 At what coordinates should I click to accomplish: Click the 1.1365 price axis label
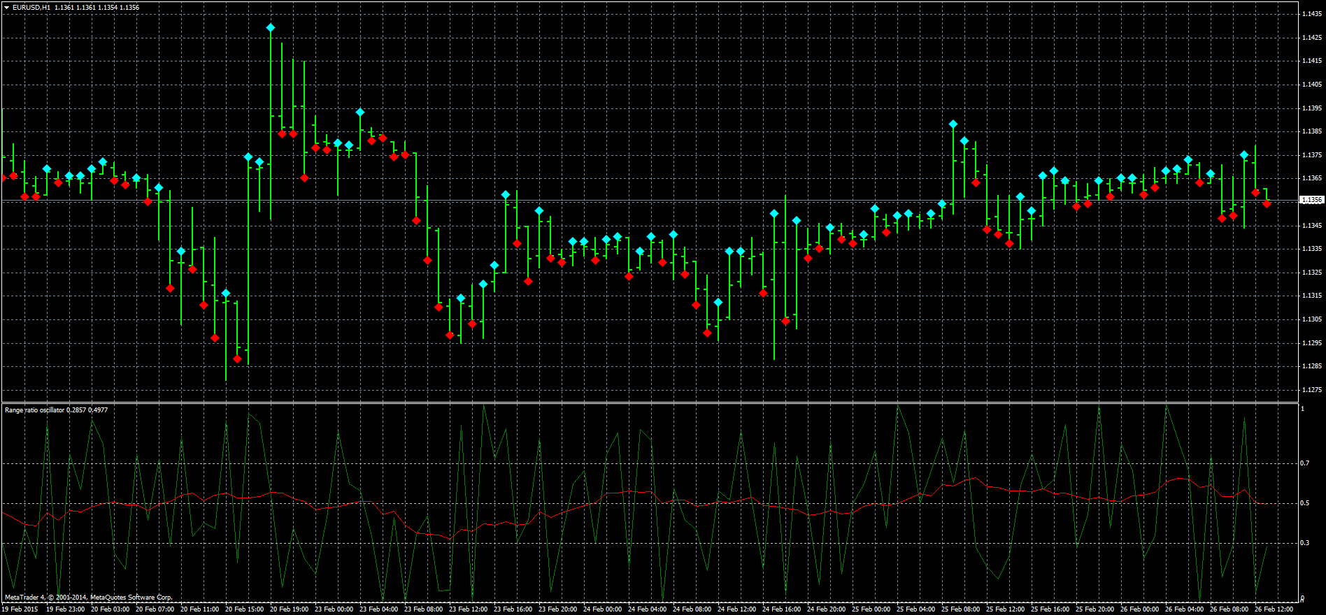coord(1311,178)
